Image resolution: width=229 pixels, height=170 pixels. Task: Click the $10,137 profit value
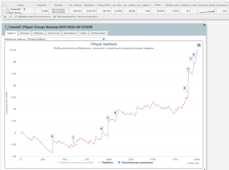[x=91, y=11]
